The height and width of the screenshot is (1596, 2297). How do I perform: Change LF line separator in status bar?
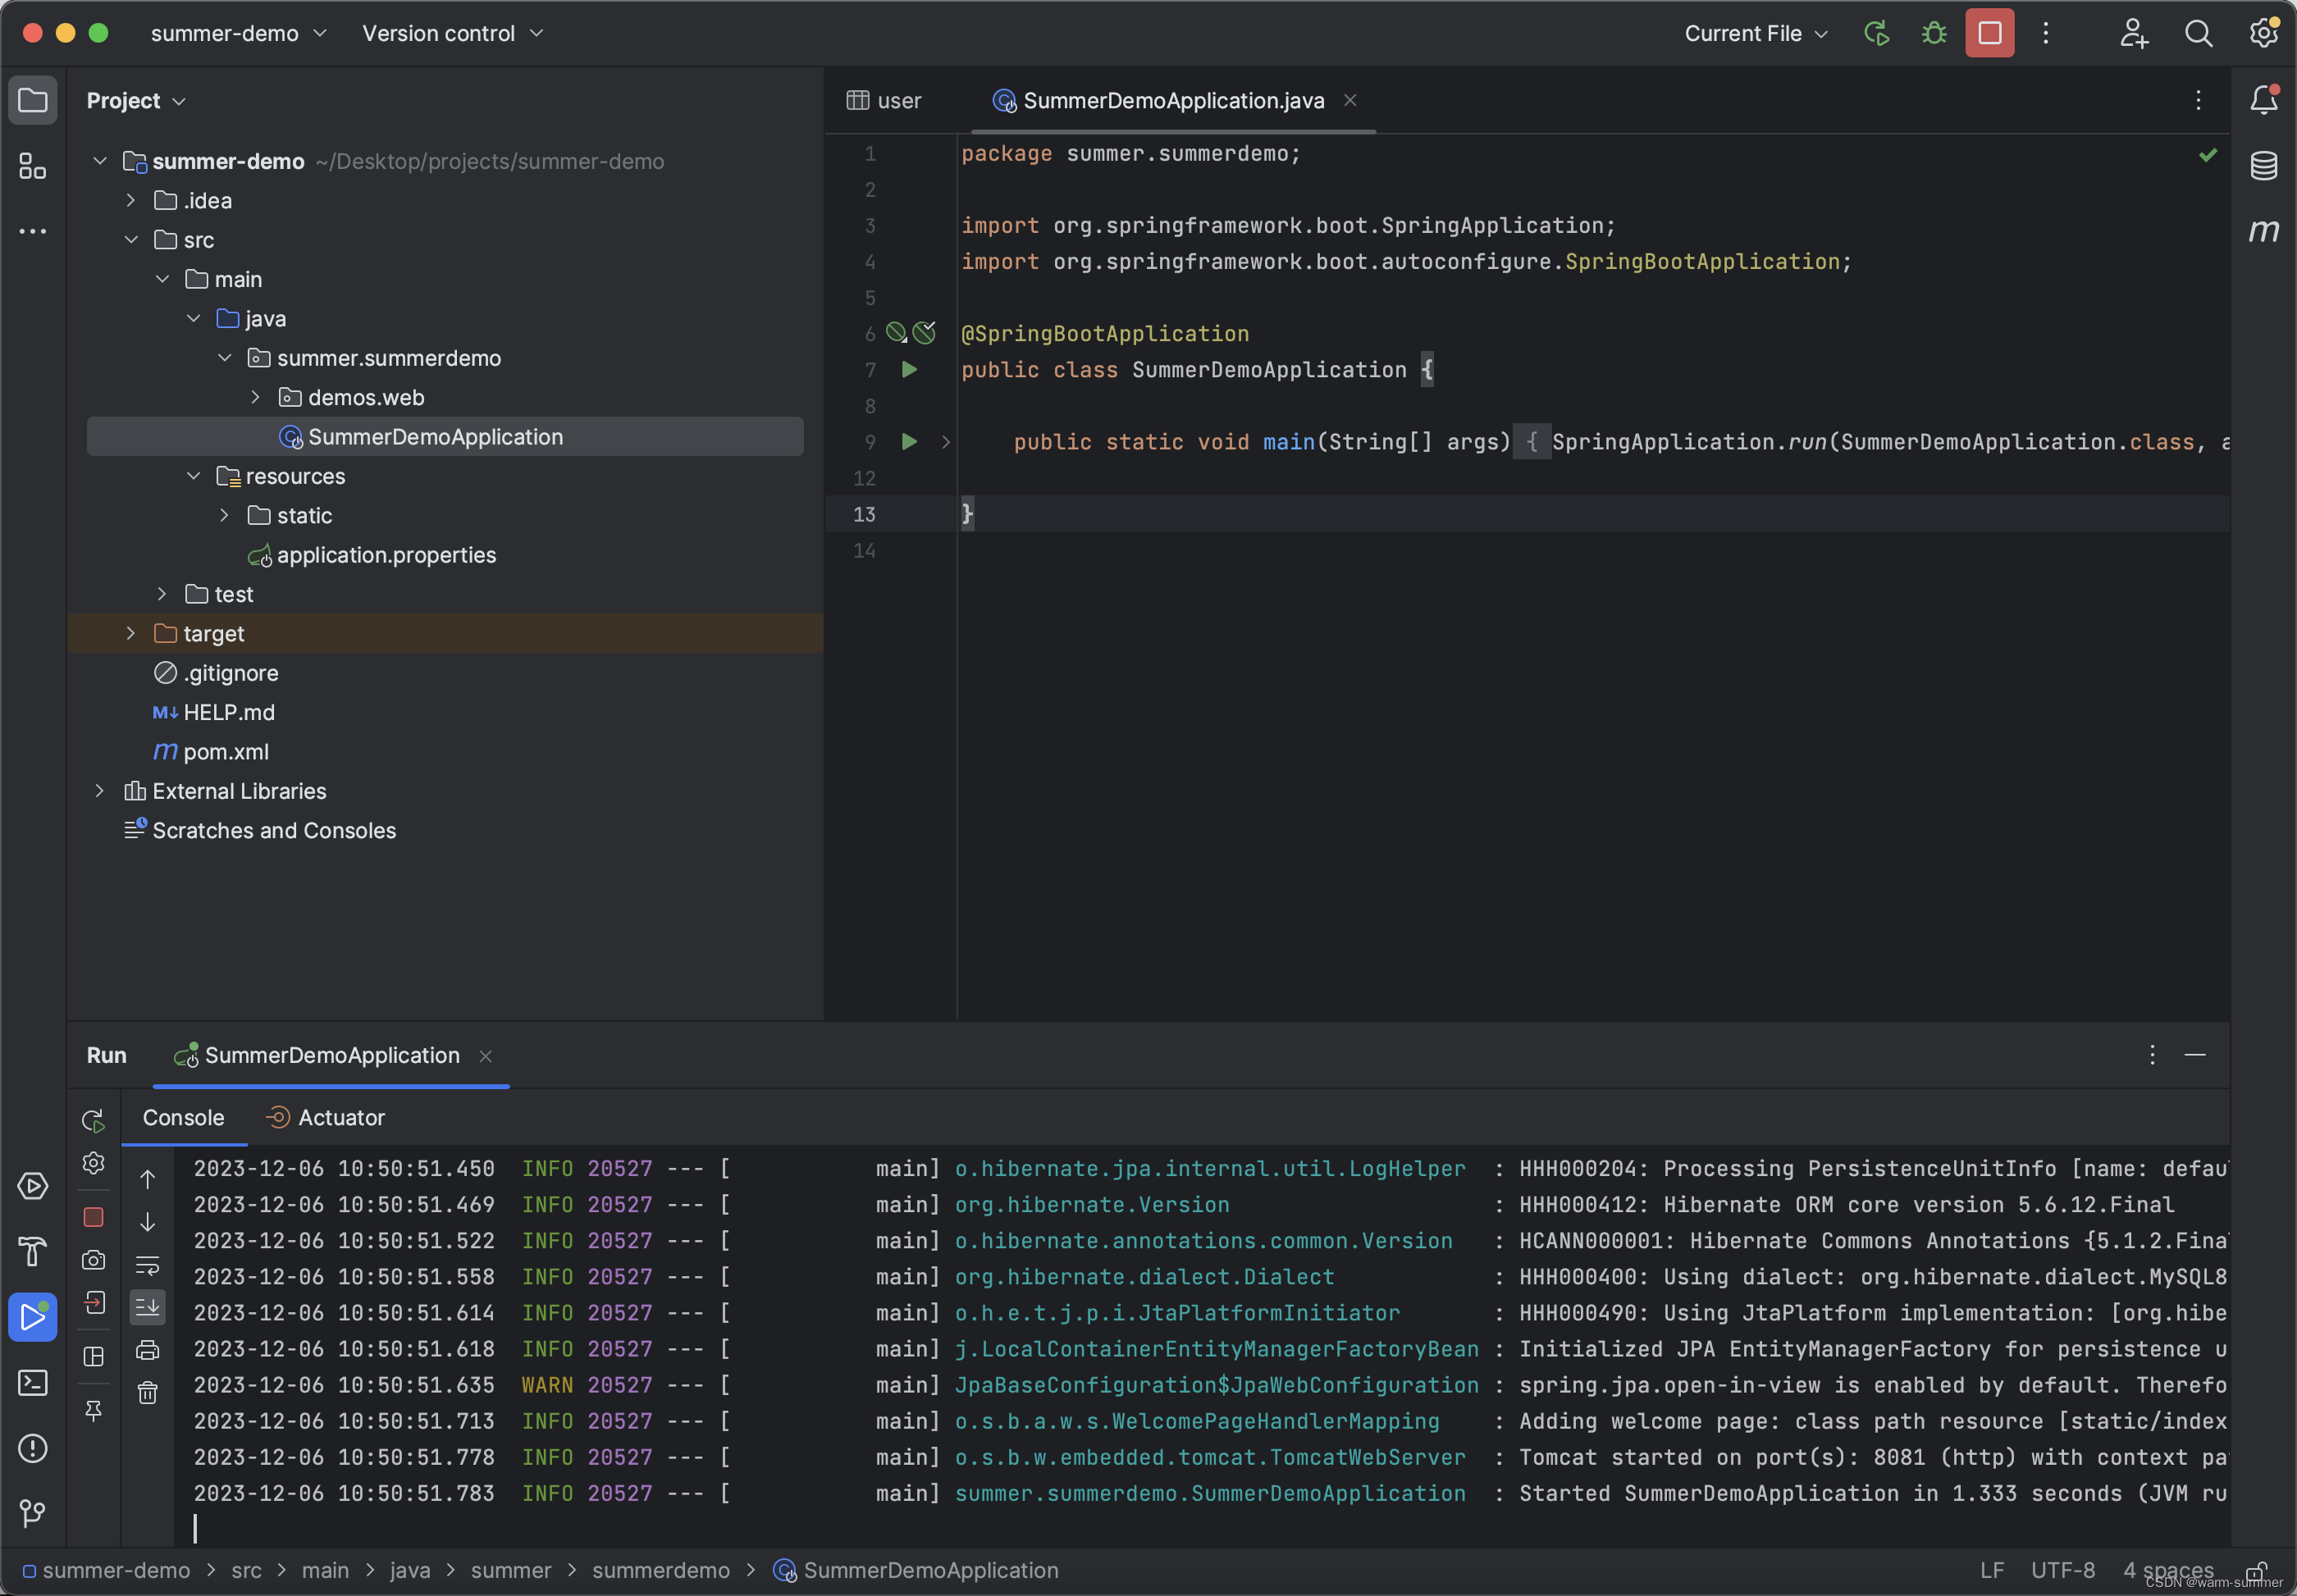tap(1992, 1571)
